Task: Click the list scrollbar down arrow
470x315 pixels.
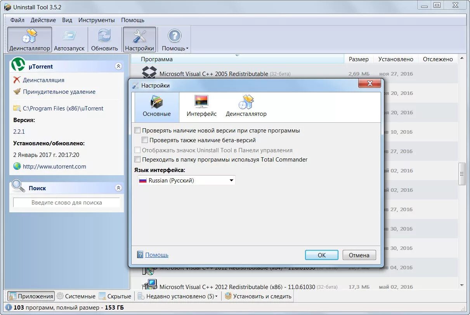Action: coord(462,286)
